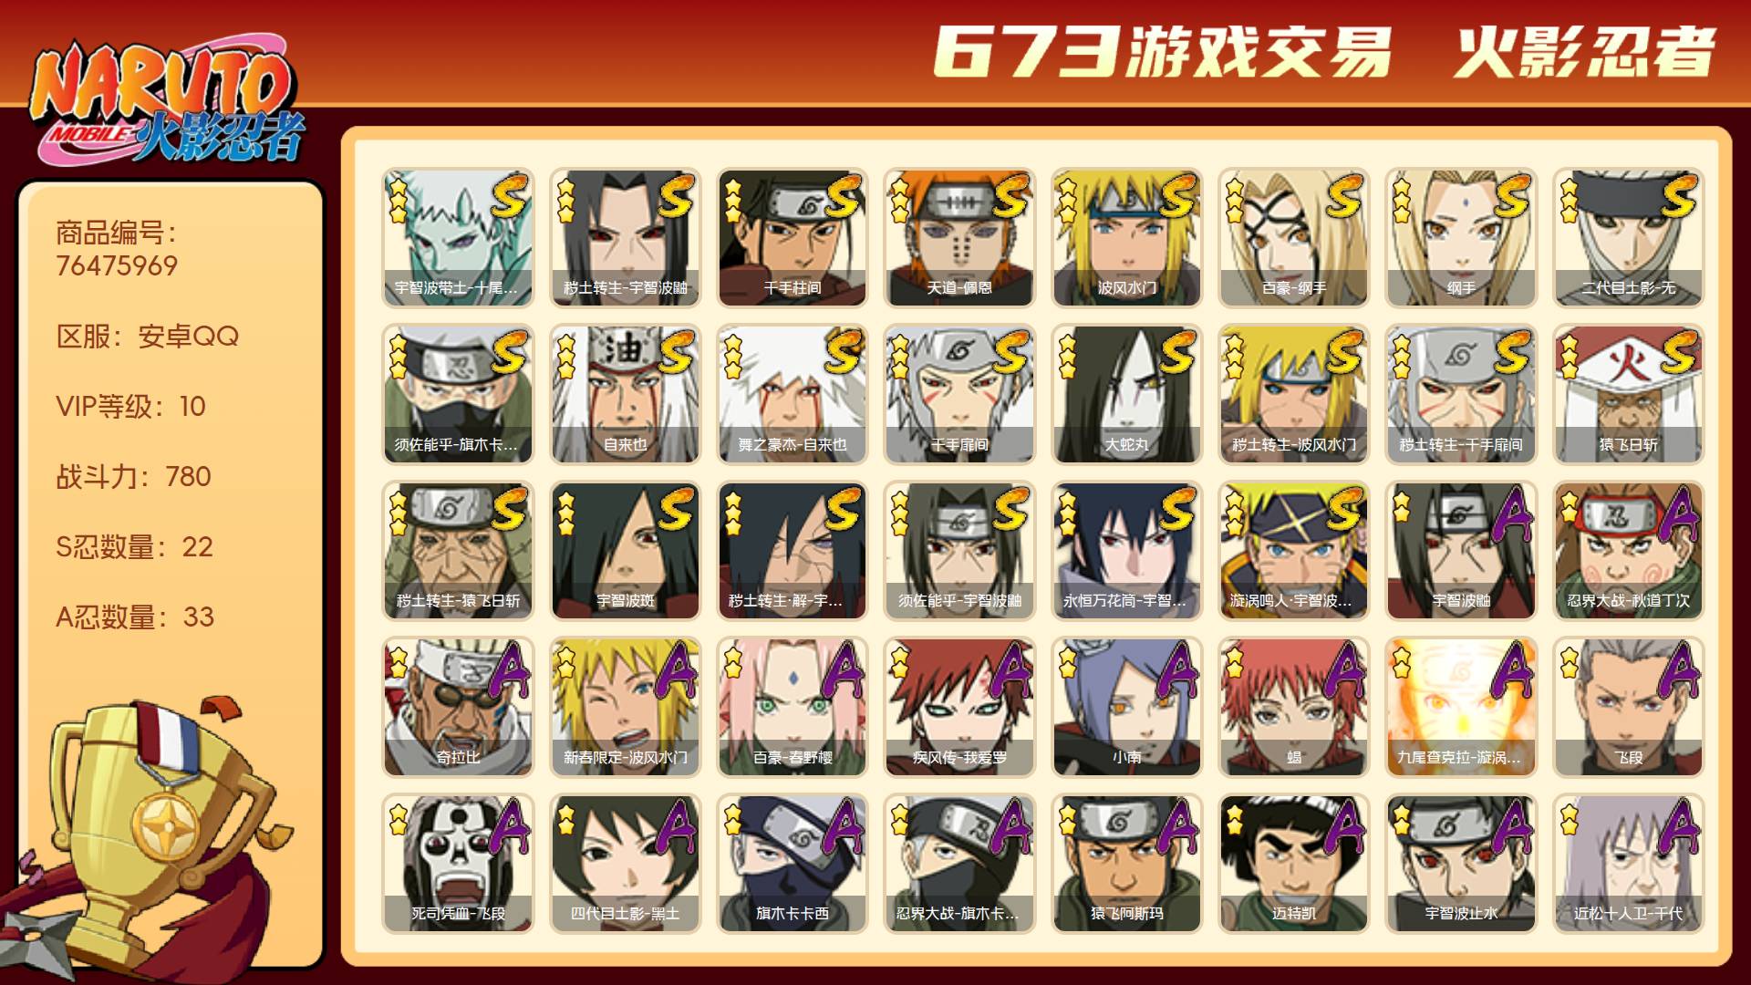Click the 自来也 portrait card
This screenshot has height=985, width=1751.
pos(625,395)
